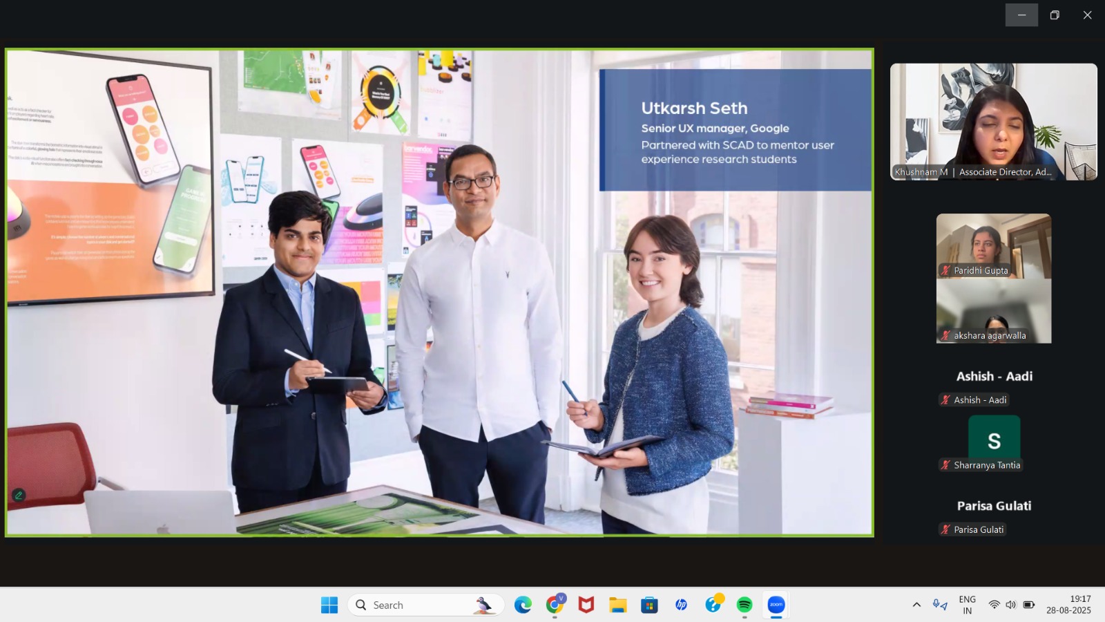Click the green annotation pencil icon on shared screen

19,495
